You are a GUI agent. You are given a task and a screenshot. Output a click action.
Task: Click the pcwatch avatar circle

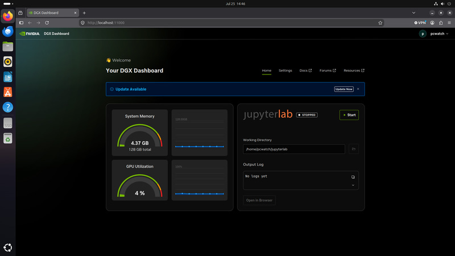click(423, 34)
